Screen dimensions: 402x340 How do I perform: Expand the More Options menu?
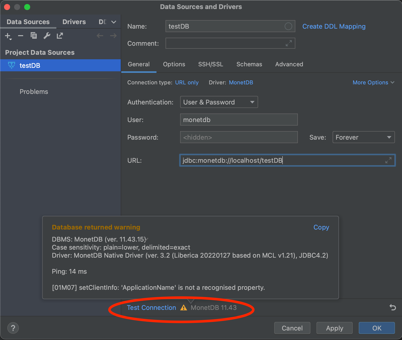[x=373, y=82]
